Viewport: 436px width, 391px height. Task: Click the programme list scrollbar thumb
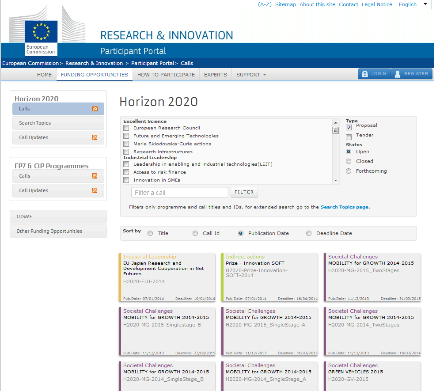[x=336, y=130]
